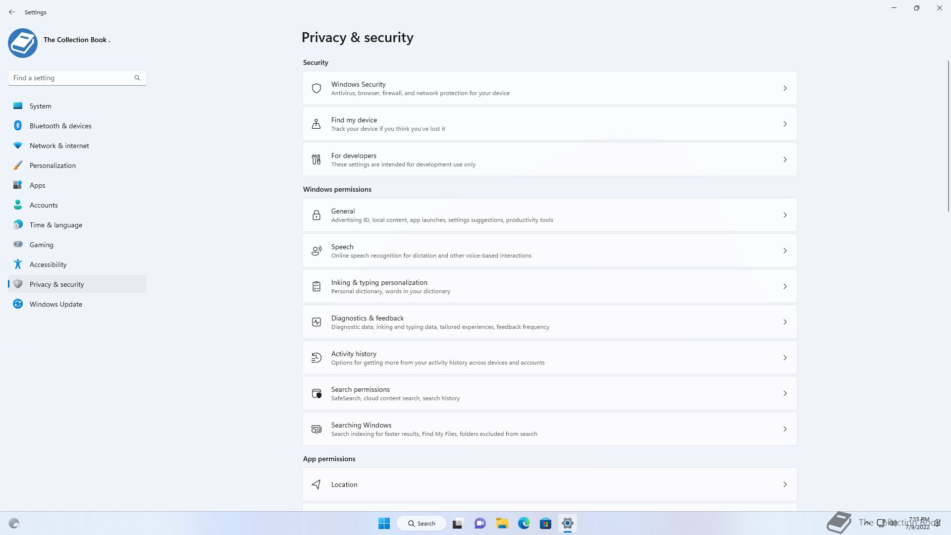Open the System label in sidebar
The image size is (951, 535).
[x=41, y=106]
